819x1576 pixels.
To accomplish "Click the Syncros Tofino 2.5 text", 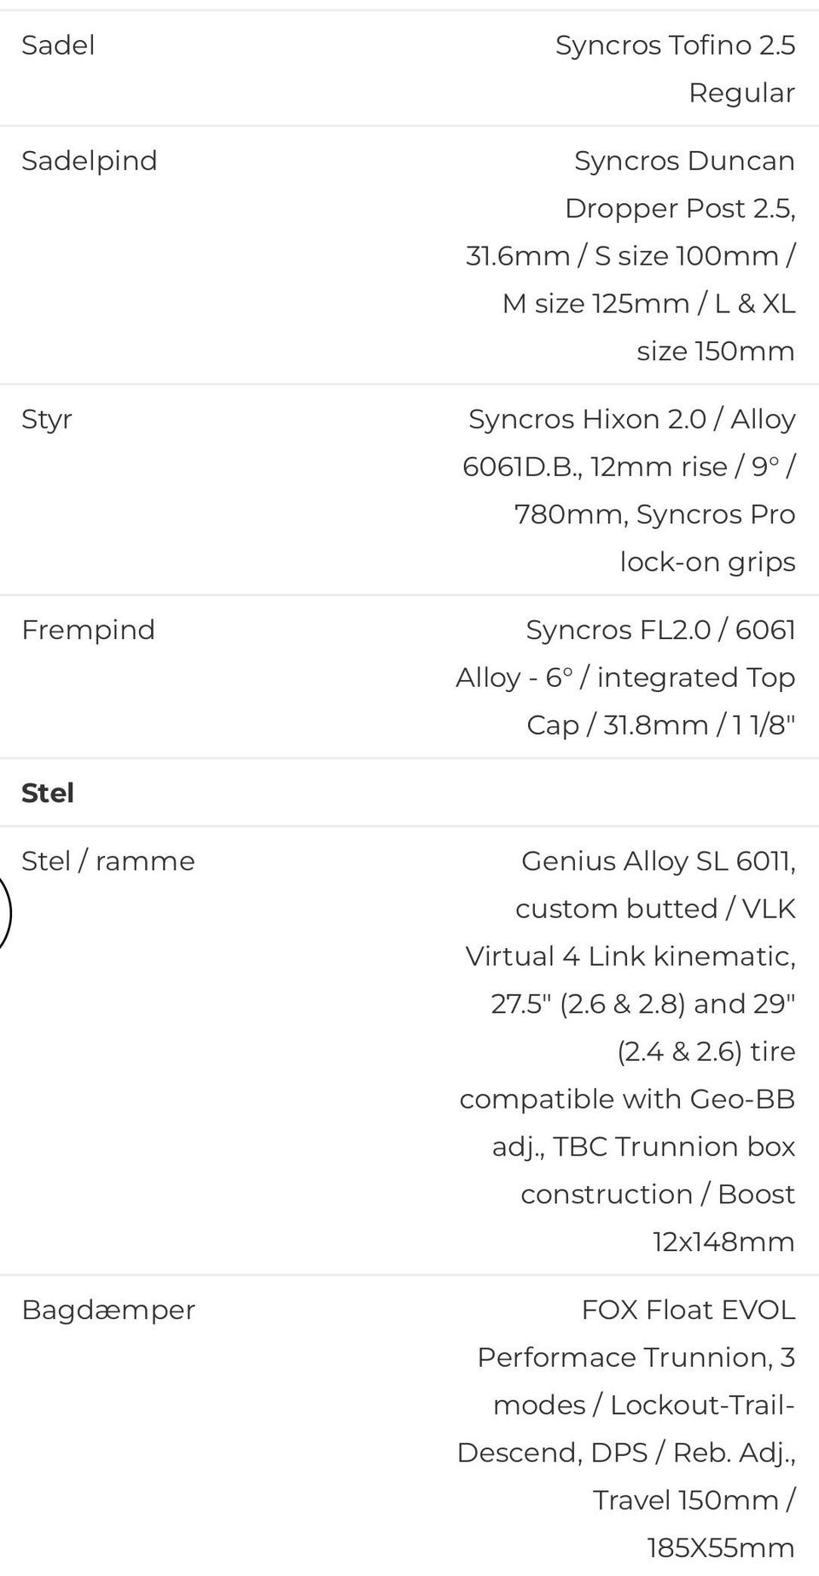I will point(675,44).
